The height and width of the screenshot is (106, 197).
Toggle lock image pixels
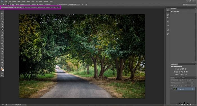coord(177,86)
